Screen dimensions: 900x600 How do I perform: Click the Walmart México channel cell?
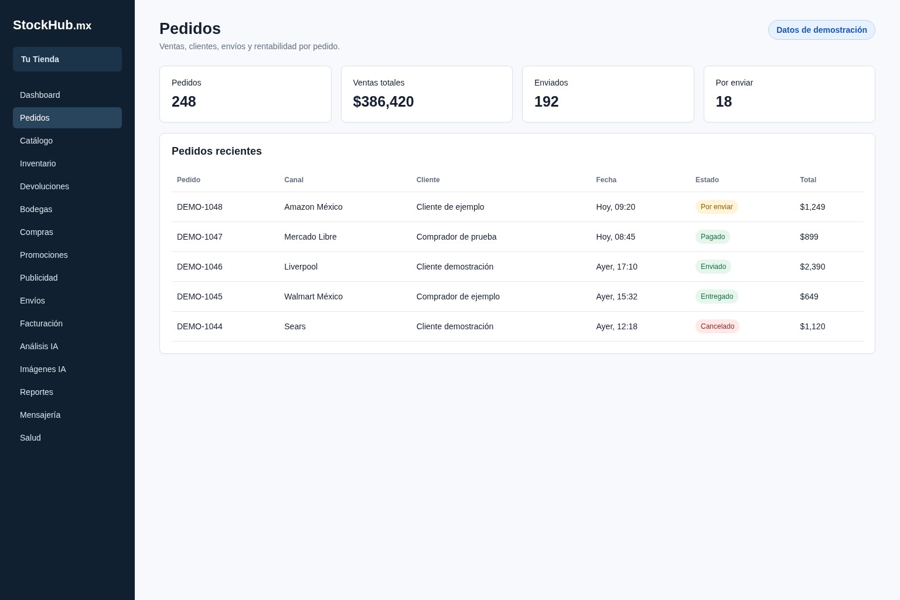313,296
